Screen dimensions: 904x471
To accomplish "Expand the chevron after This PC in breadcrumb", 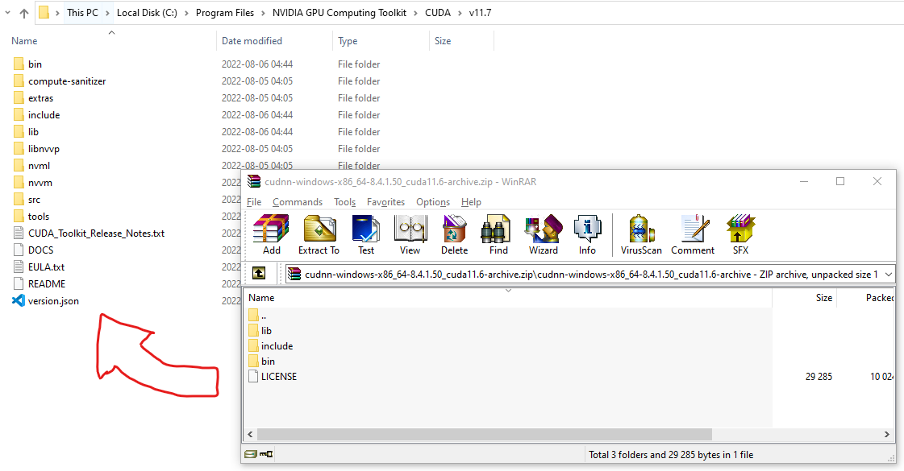I will coord(107,13).
